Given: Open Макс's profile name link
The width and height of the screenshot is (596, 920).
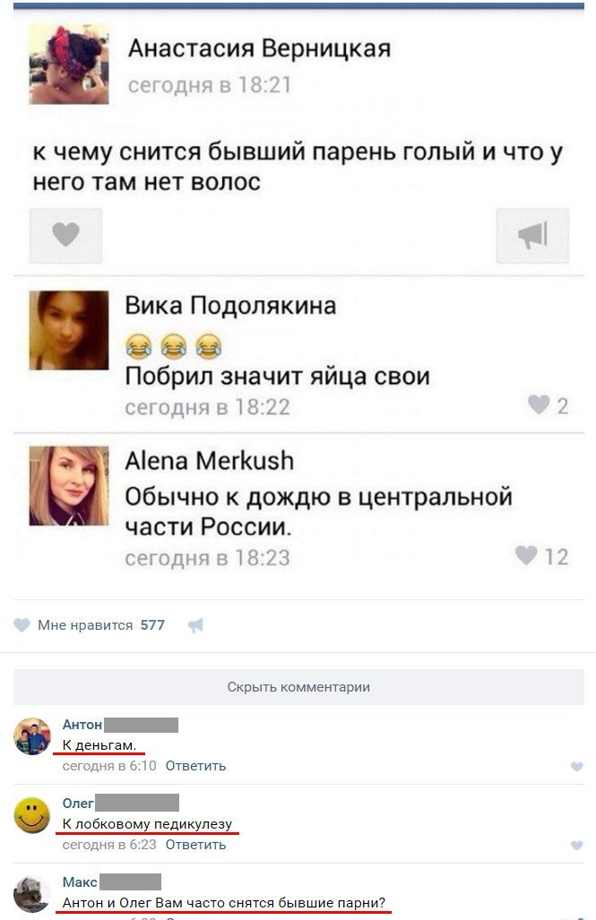Looking at the screenshot, I should [x=80, y=881].
